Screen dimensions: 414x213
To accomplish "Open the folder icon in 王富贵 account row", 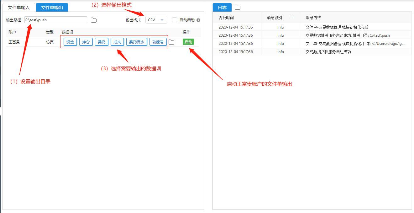I will [171, 42].
